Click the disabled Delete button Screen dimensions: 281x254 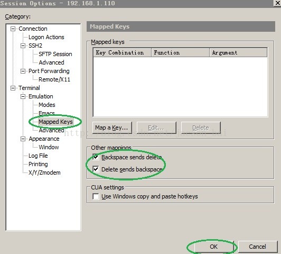click(201, 128)
